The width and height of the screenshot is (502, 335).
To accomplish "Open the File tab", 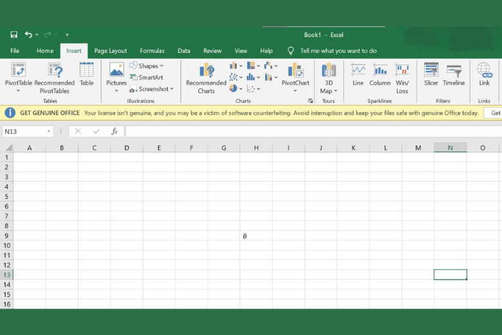I will pyautogui.click(x=15, y=51).
